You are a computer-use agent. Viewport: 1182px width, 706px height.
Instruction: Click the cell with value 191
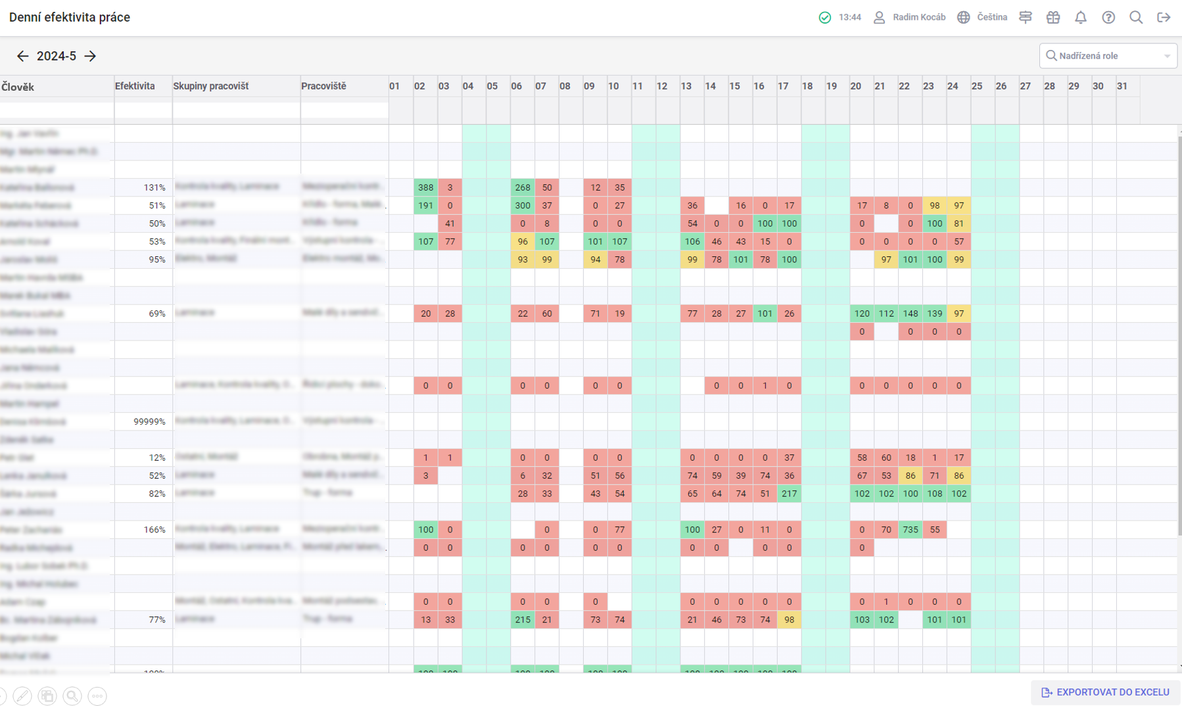click(426, 206)
